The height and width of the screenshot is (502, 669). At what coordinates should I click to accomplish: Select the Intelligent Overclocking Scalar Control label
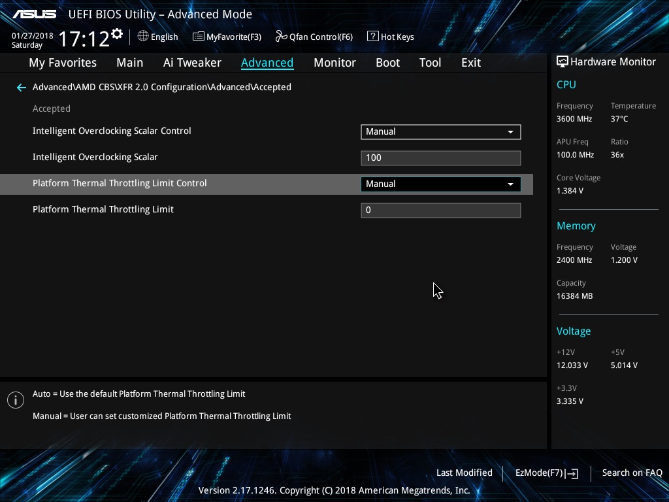[x=112, y=131]
